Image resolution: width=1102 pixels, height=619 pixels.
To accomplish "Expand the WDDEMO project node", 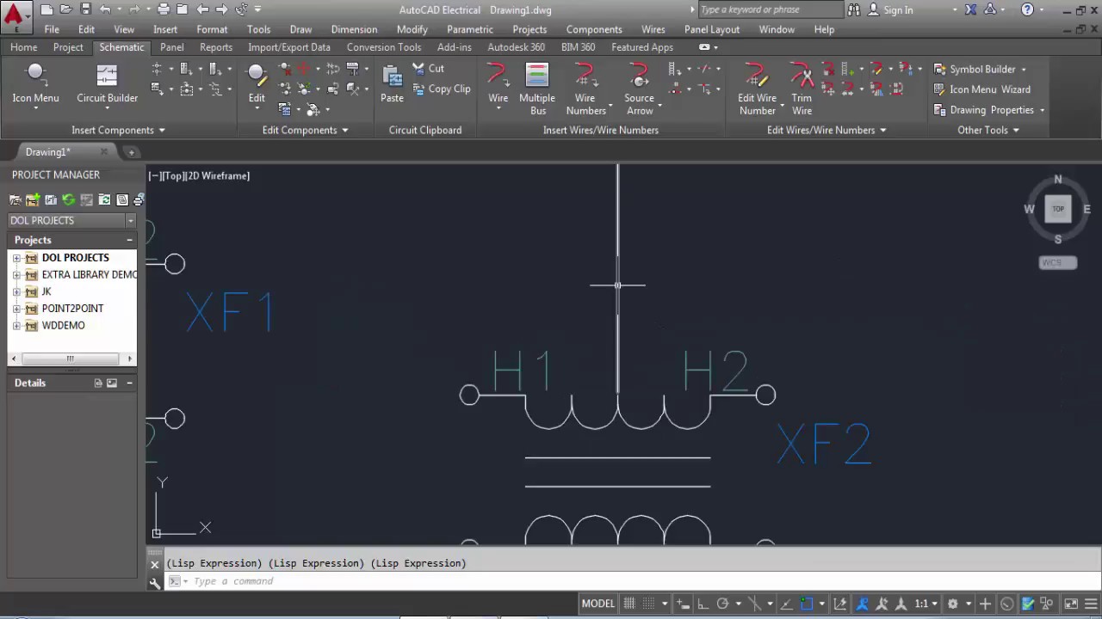I will 16,325.
